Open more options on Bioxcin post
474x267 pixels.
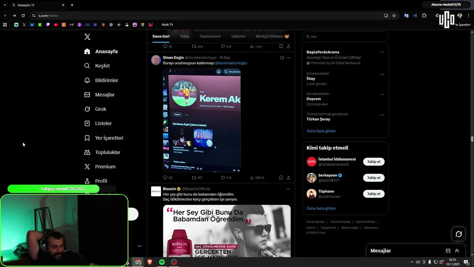(x=288, y=189)
